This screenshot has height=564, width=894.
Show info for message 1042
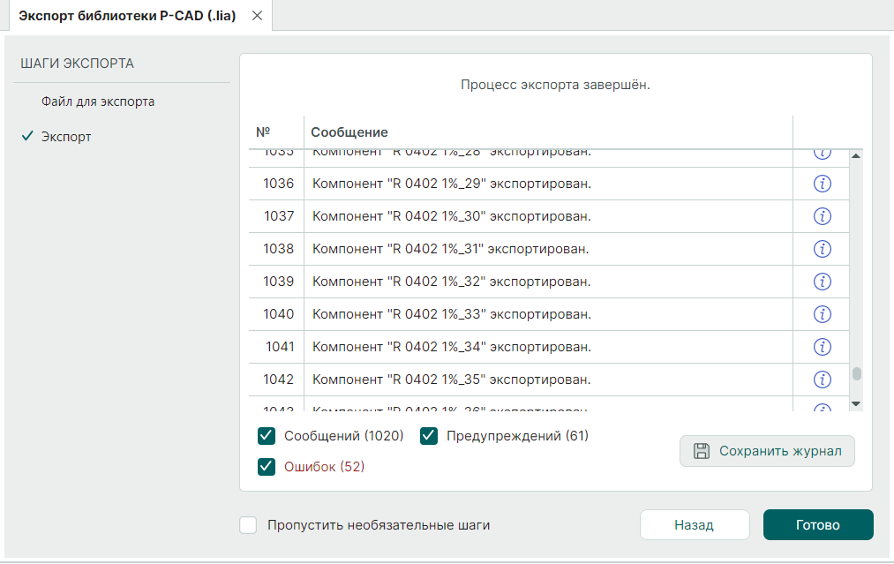pos(822,380)
